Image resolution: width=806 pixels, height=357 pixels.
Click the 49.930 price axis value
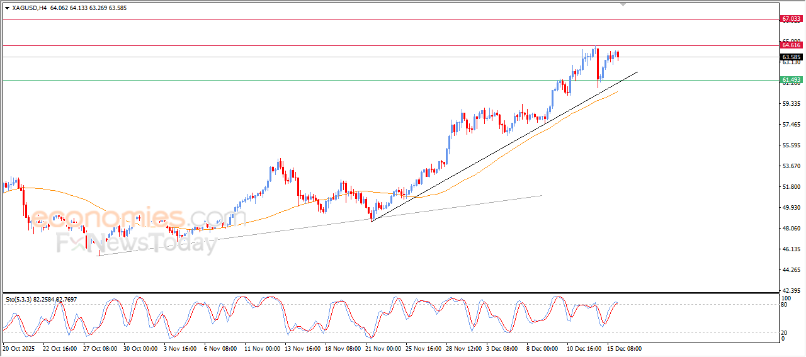(x=791, y=208)
